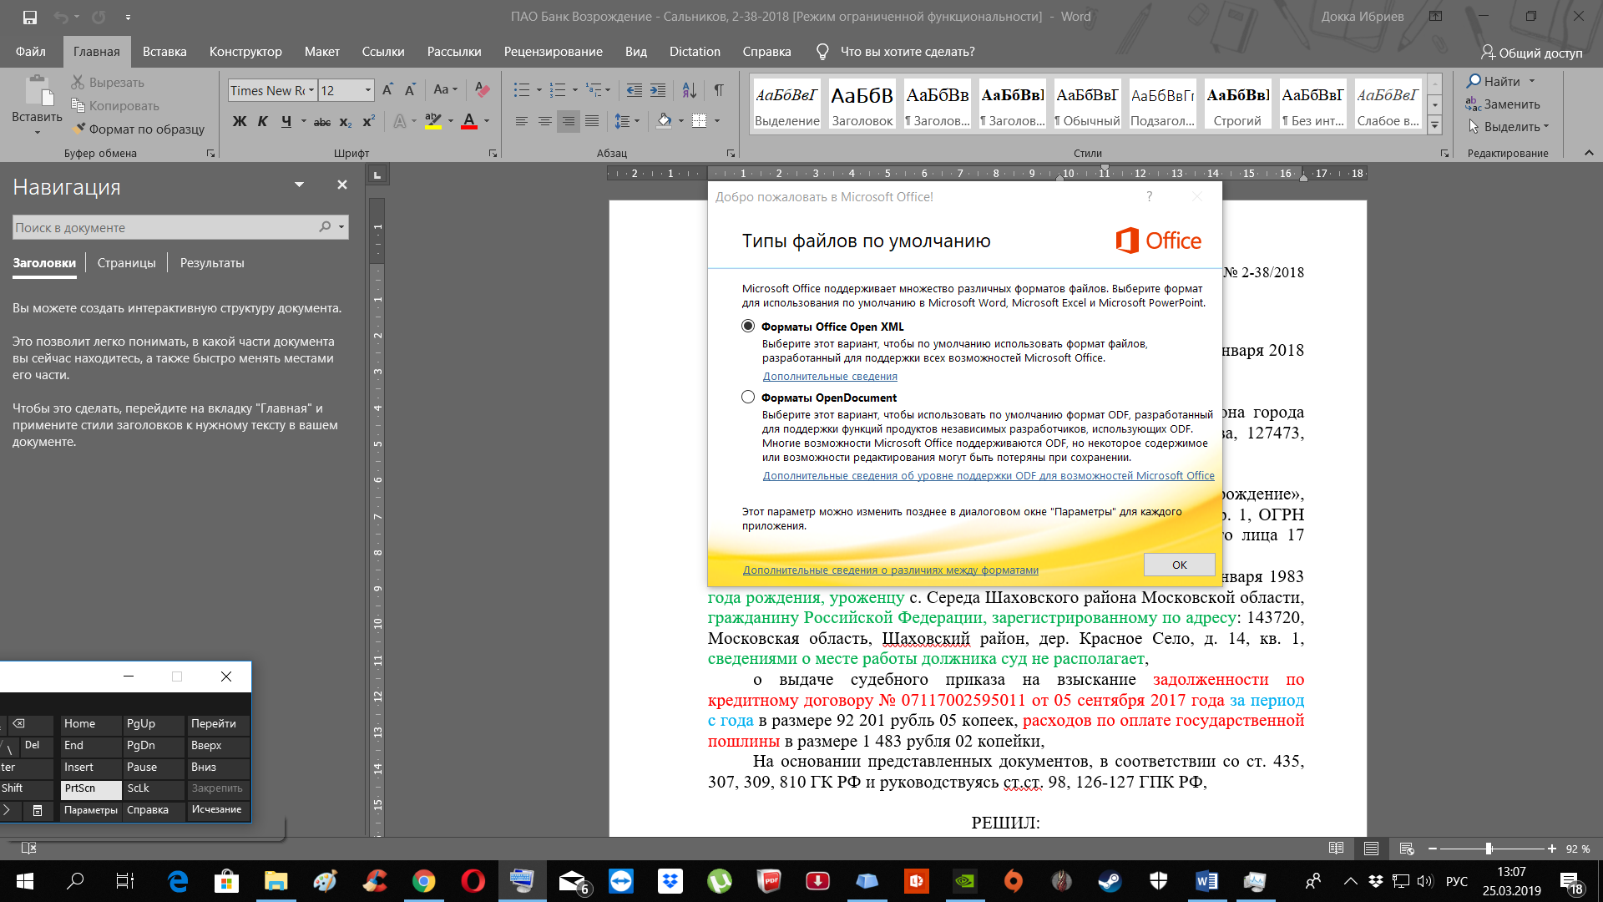Toggle Italic formatting button
Image resolution: width=1603 pixels, height=902 pixels.
262,122
